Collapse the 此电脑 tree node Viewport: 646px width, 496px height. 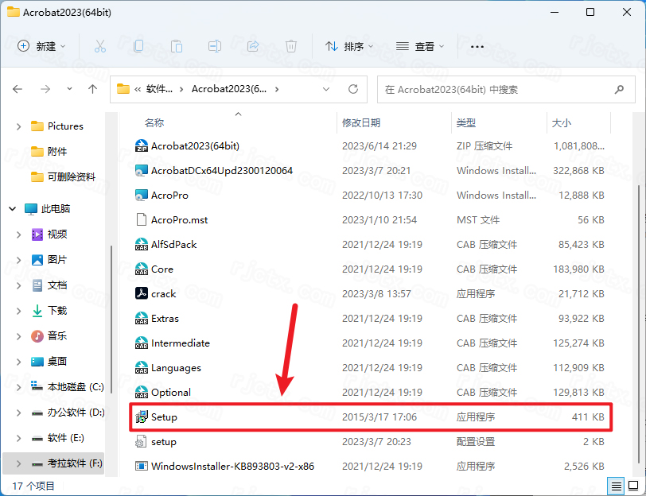pos(13,209)
